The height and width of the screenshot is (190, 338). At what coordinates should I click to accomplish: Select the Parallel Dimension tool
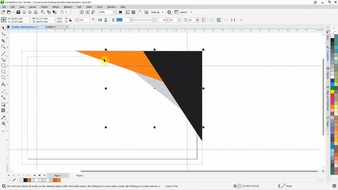tap(3, 91)
